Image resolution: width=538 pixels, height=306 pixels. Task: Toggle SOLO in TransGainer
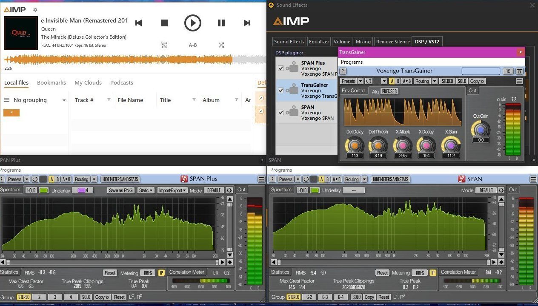462,81
